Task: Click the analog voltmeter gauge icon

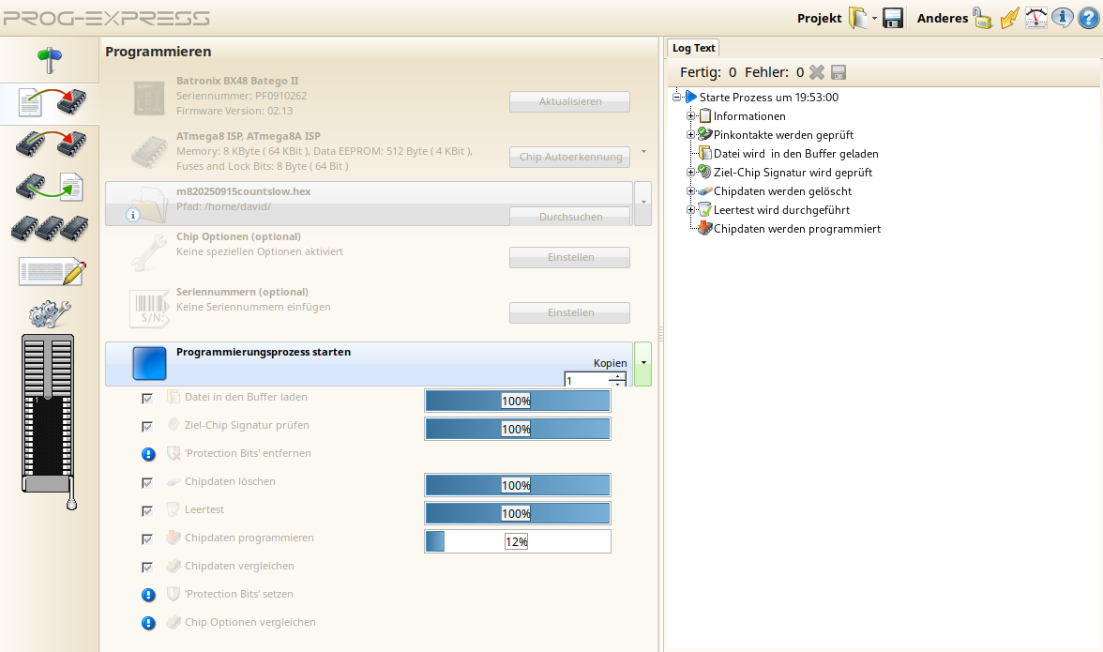Action: click(1035, 18)
